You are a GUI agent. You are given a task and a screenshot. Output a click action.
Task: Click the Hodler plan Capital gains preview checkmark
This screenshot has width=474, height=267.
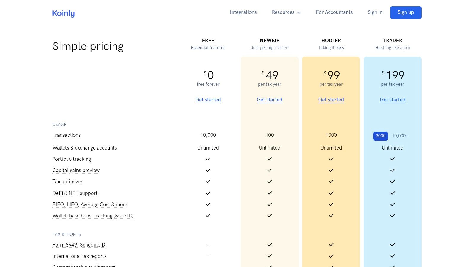pyautogui.click(x=331, y=170)
